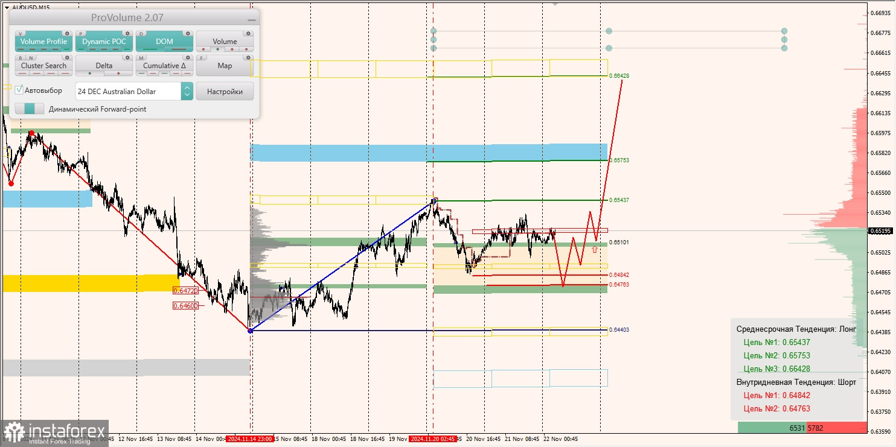The height and width of the screenshot is (447, 896).
Task: Click the Внутридневная Тенденция: Шорт heading
Action: point(796,382)
